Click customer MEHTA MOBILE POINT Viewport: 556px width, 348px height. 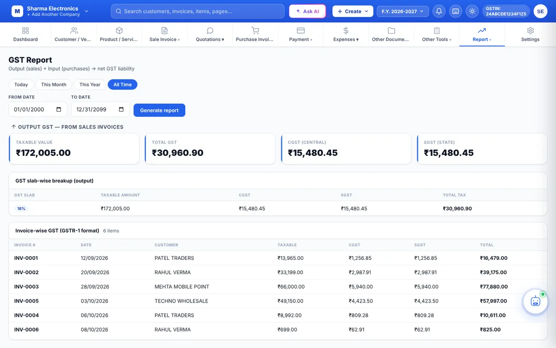(182, 287)
